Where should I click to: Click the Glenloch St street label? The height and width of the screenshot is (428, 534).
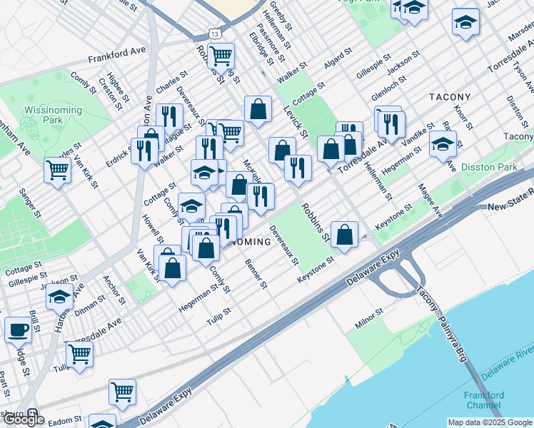coord(388,88)
